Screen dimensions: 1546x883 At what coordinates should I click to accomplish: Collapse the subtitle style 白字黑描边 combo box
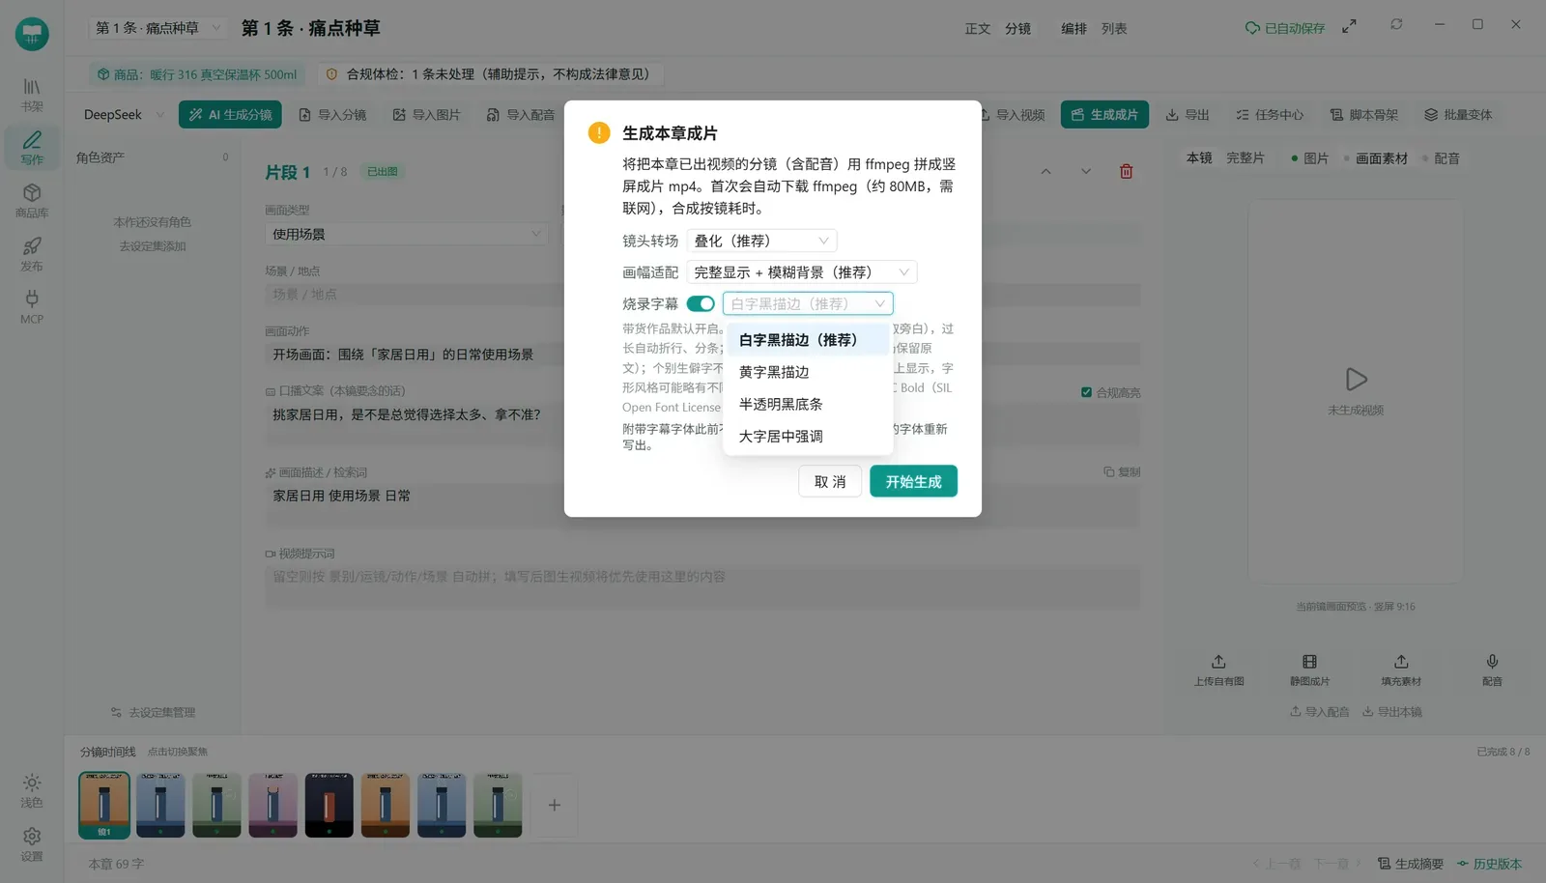coord(808,303)
